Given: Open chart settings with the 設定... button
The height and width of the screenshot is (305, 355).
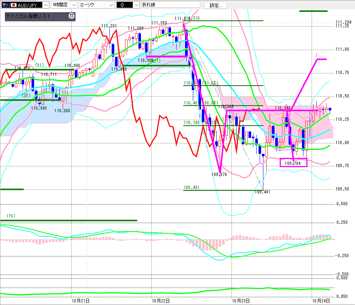Looking at the screenshot, I should (x=215, y=5).
